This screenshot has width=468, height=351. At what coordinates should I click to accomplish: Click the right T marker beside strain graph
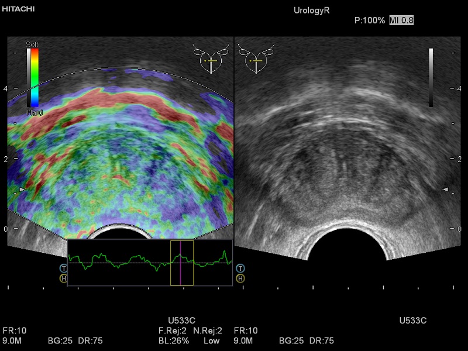pyautogui.click(x=240, y=267)
